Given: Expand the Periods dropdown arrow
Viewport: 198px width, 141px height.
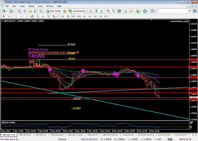Looking at the screenshot, I should click(x=148, y=11).
